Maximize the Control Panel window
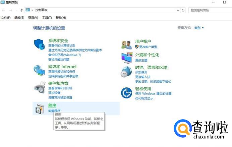 224,2
